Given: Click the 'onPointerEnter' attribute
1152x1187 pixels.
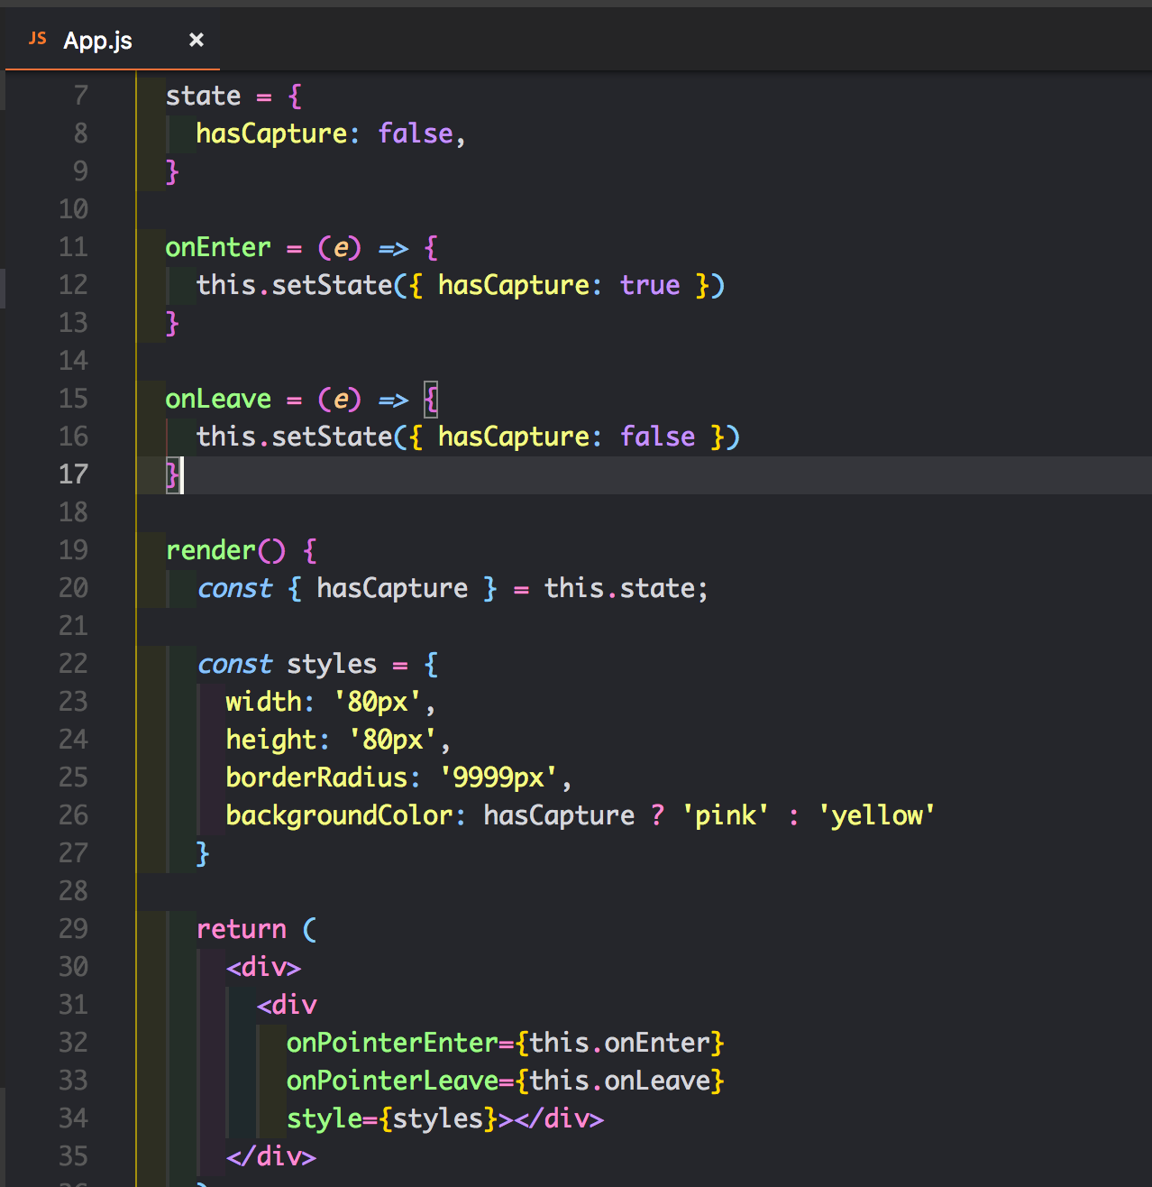Looking at the screenshot, I should coord(392,1043).
